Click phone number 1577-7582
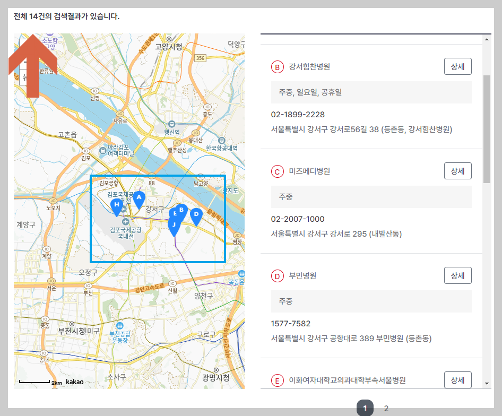 (291, 324)
